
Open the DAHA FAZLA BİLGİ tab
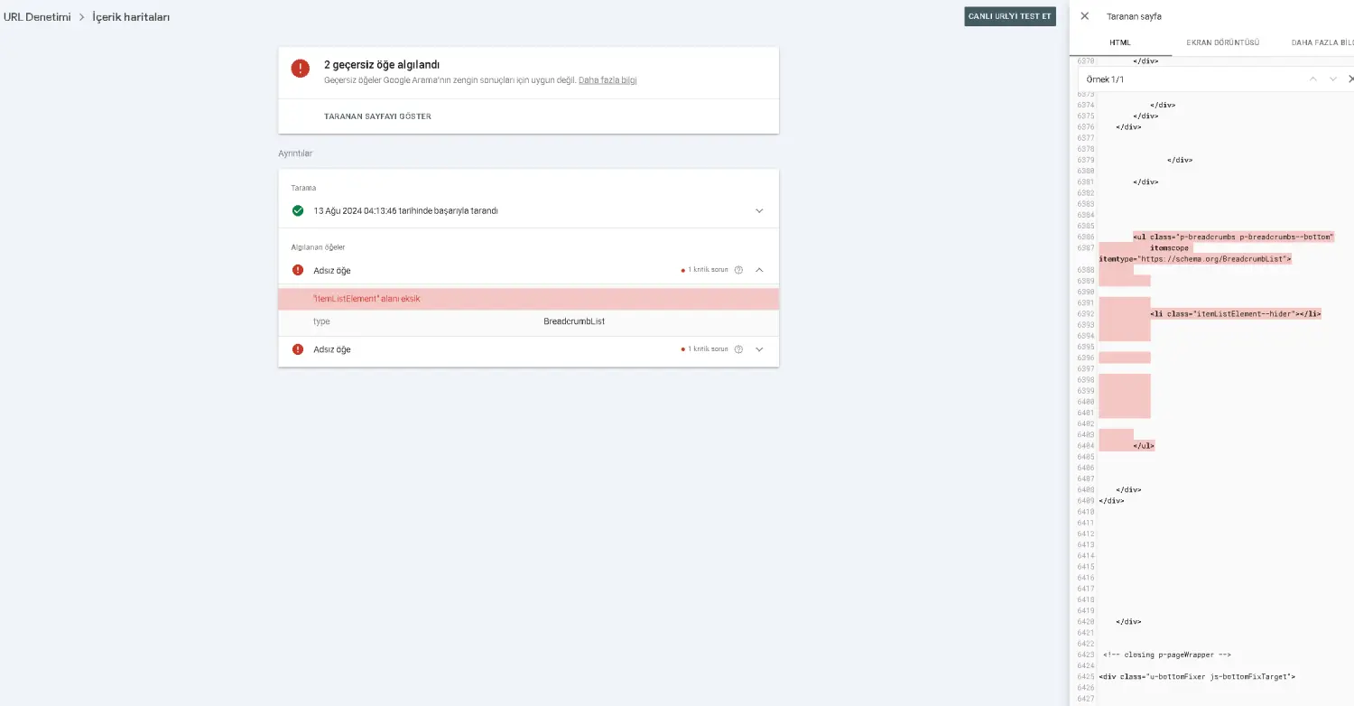(x=1322, y=42)
